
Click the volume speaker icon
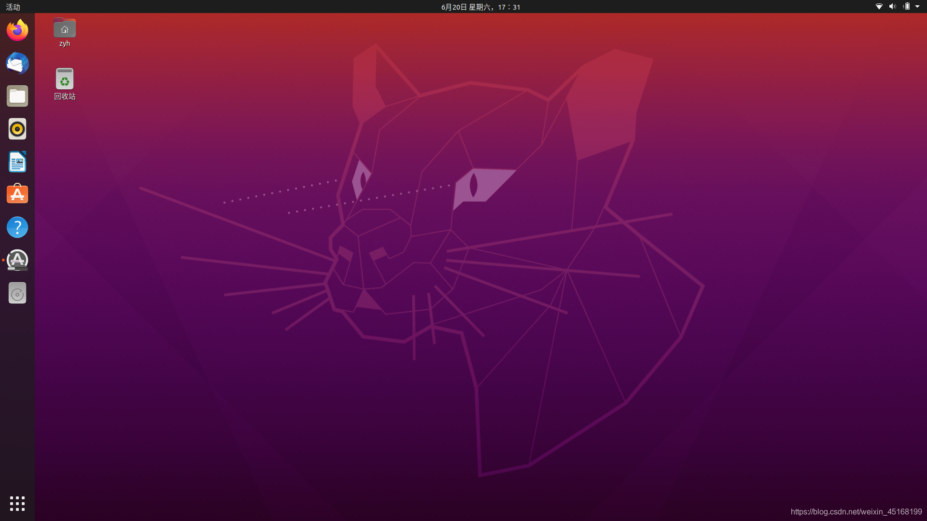click(892, 7)
